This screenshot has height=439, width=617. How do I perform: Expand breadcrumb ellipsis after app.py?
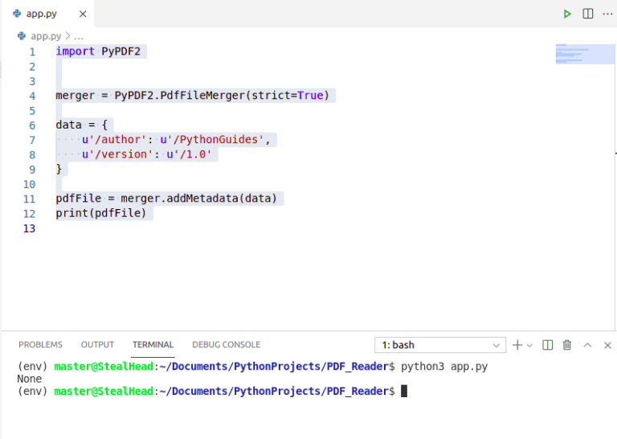(x=79, y=37)
